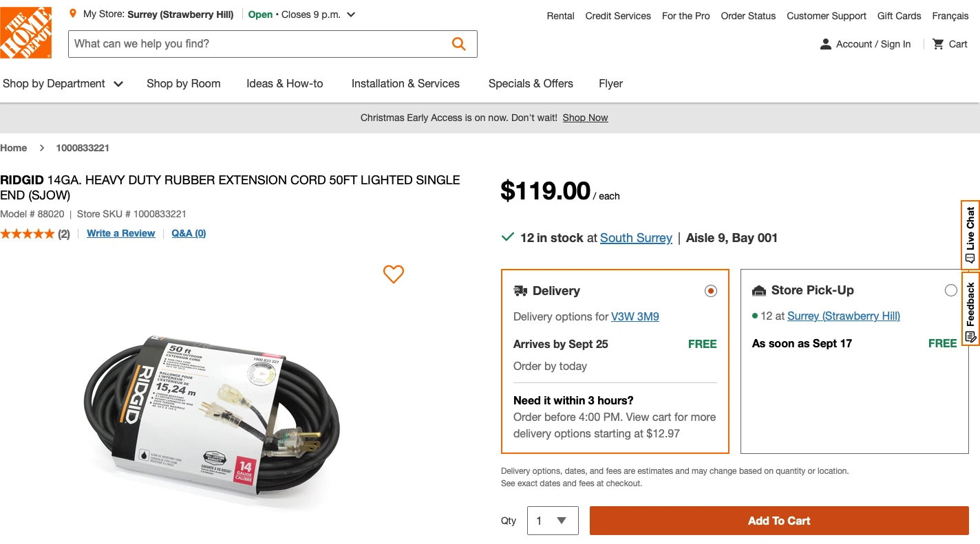The image size is (980, 544).
Task: Expand Shop by Department menu
Action: click(63, 84)
